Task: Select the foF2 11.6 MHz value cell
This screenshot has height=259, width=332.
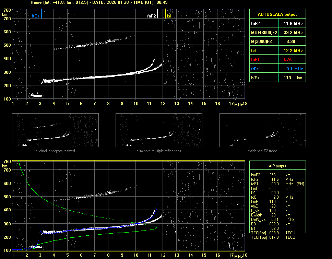Action: [293, 24]
